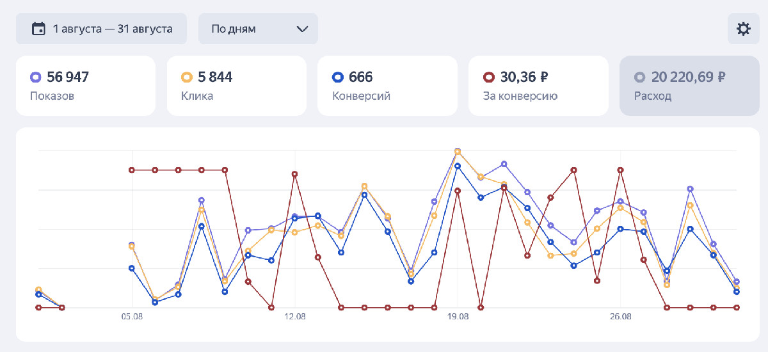Click the calendar icon in date selector
768x352 pixels.
tap(38, 29)
